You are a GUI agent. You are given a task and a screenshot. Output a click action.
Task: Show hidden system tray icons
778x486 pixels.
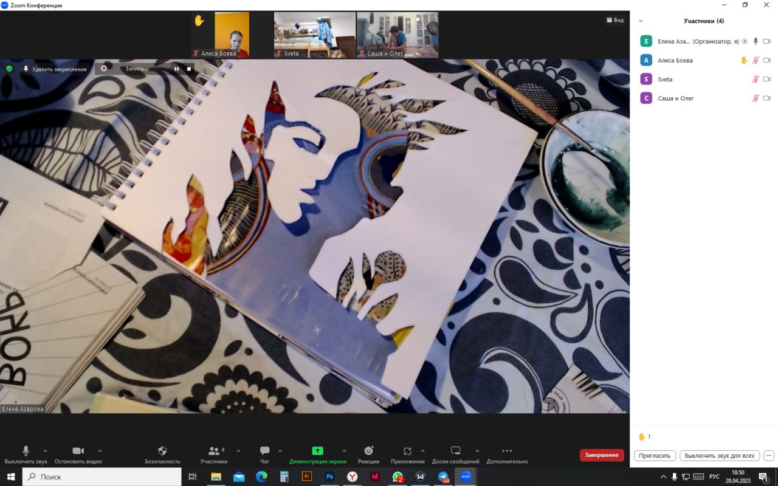(663, 476)
